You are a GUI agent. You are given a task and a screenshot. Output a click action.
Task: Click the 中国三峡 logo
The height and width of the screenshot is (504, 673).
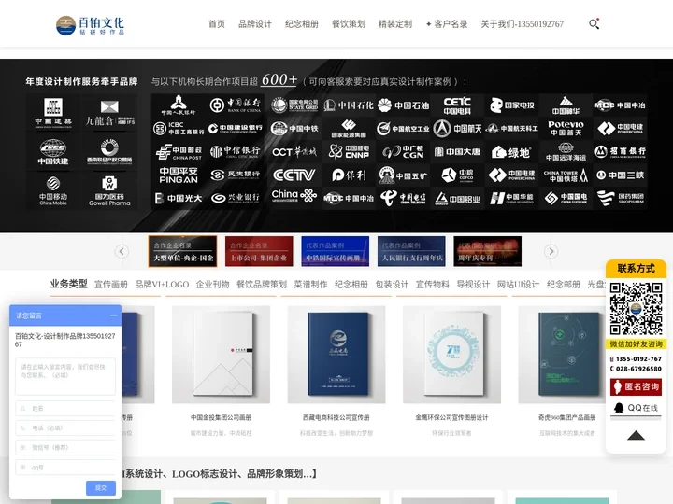click(621, 175)
